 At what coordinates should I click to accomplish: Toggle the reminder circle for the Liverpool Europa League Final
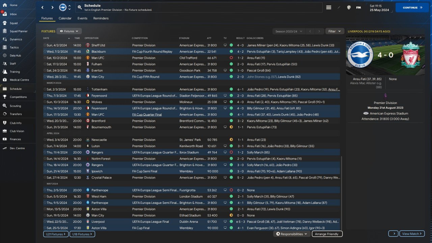pyautogui.click(x=45, y=222)
